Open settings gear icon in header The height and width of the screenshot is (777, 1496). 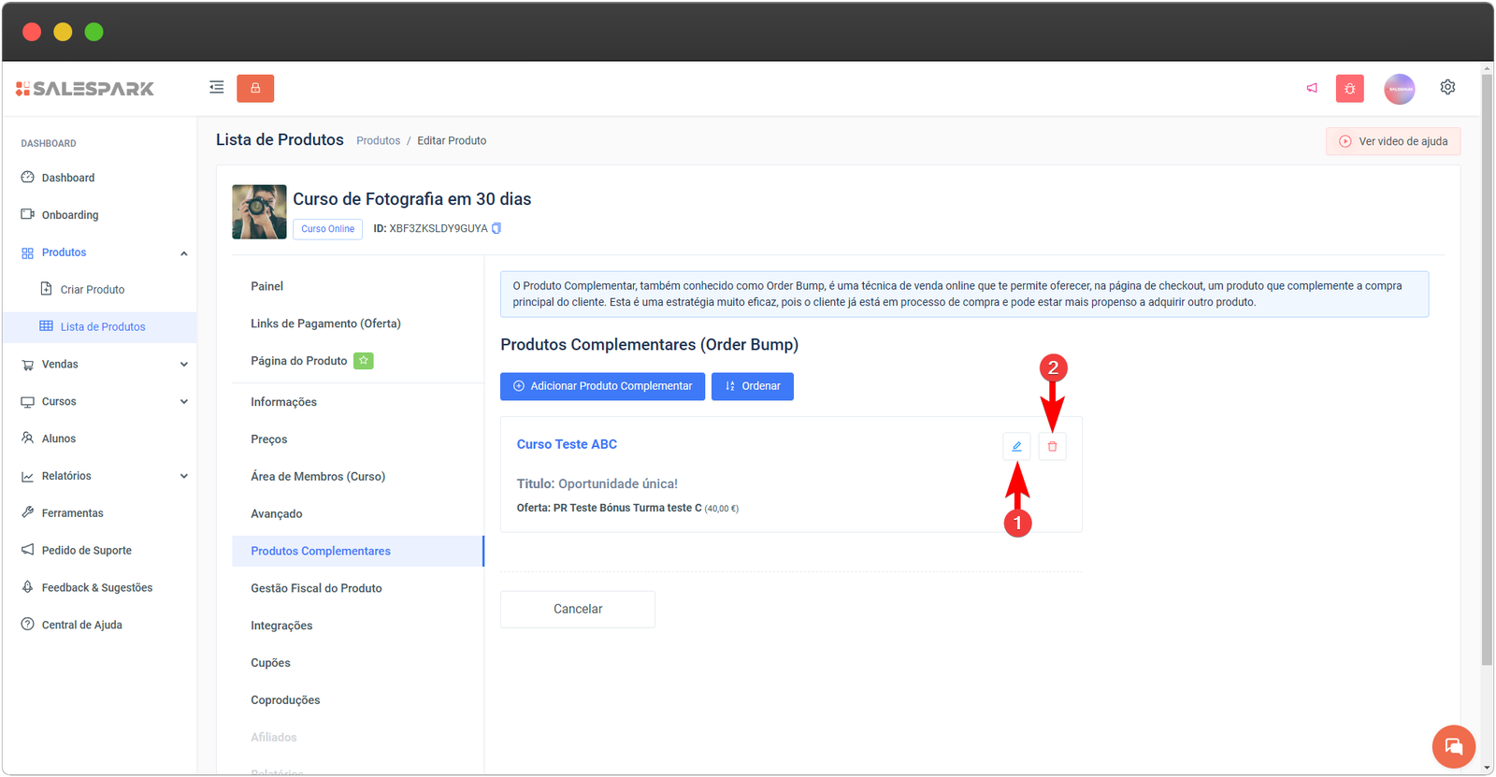coord(1447,87)
